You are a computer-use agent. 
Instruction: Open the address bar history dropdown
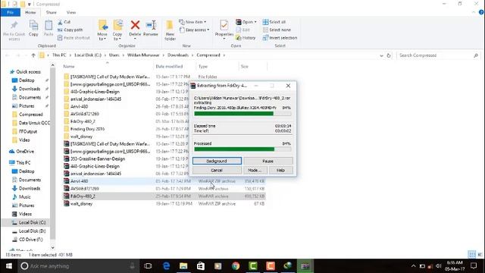[381, 55]
